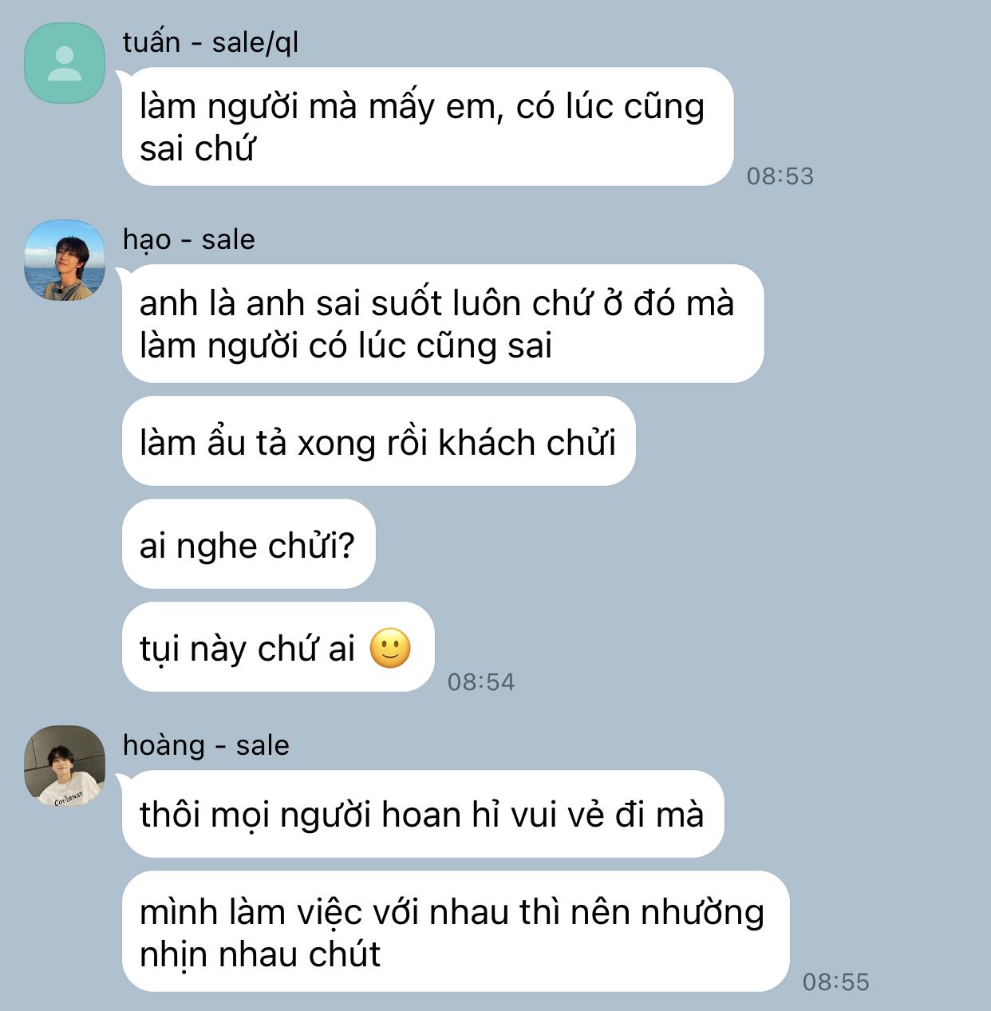Screen dimensions: 991x1011
Task: Select message 'làm người mà mấy em'
Action: coord(428,127)
